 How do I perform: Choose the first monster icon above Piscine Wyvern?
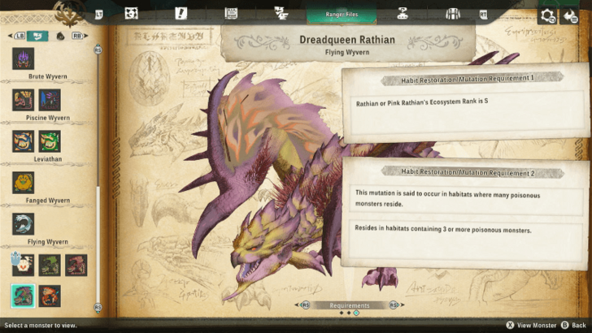[24, 100]
